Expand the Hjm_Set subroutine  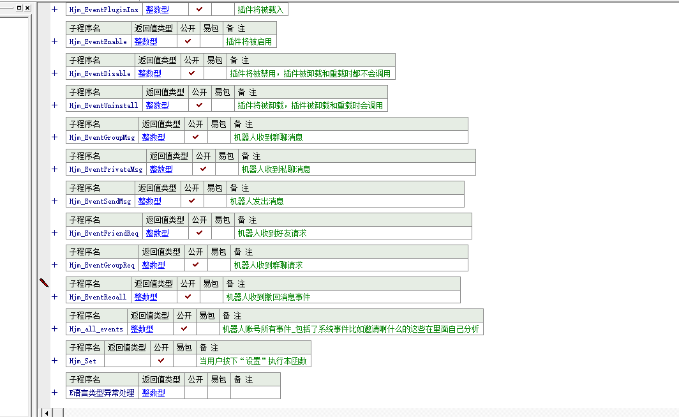point(54,361)
